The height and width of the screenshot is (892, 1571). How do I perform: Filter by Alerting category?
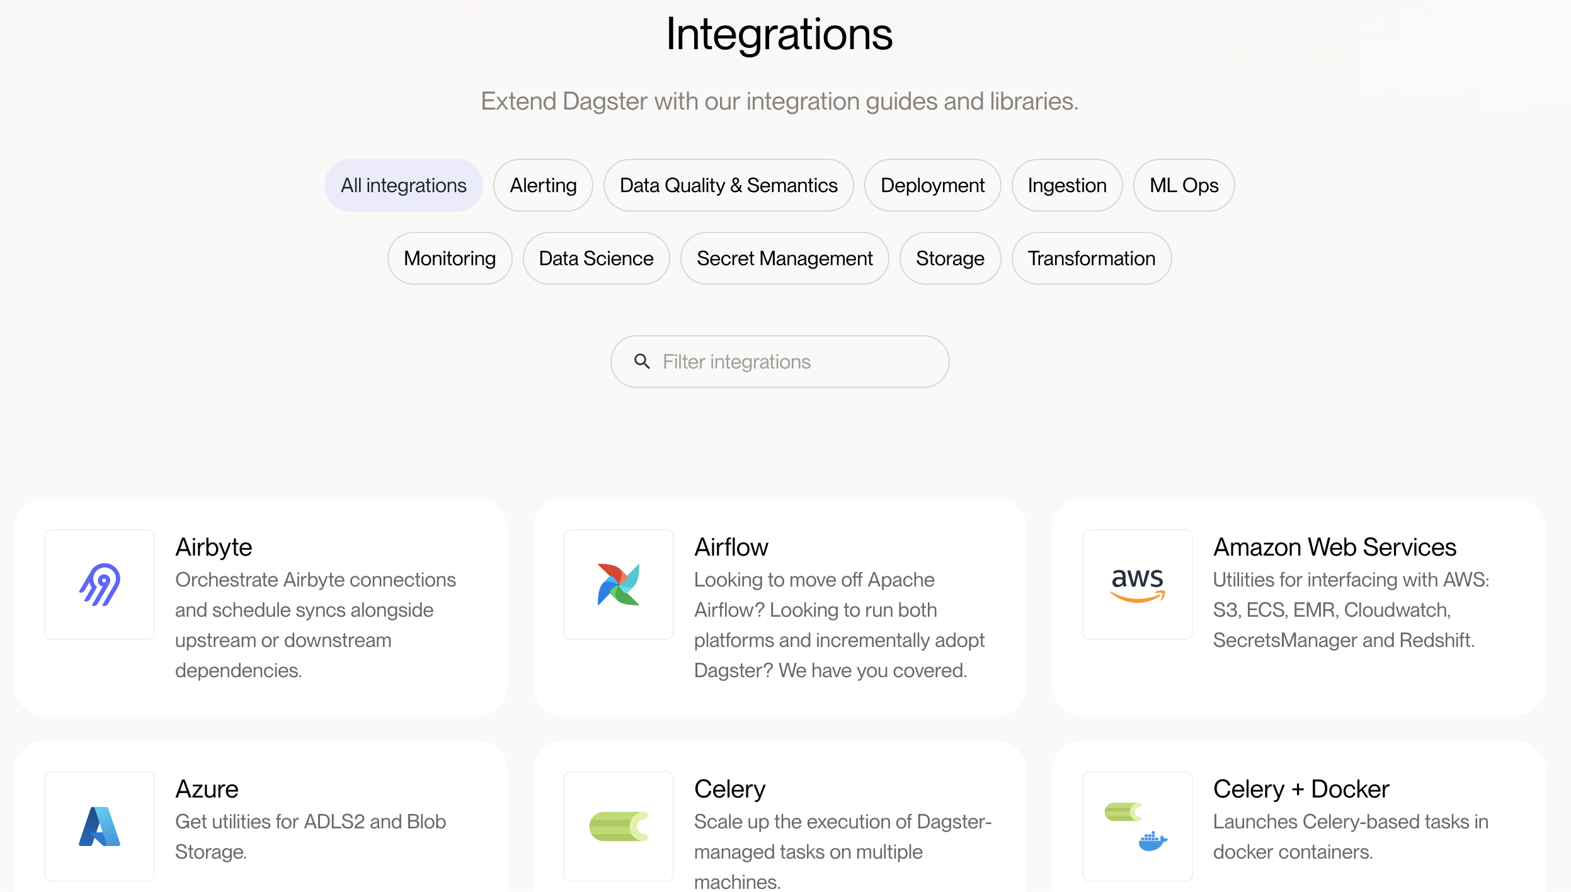[543, 185]
